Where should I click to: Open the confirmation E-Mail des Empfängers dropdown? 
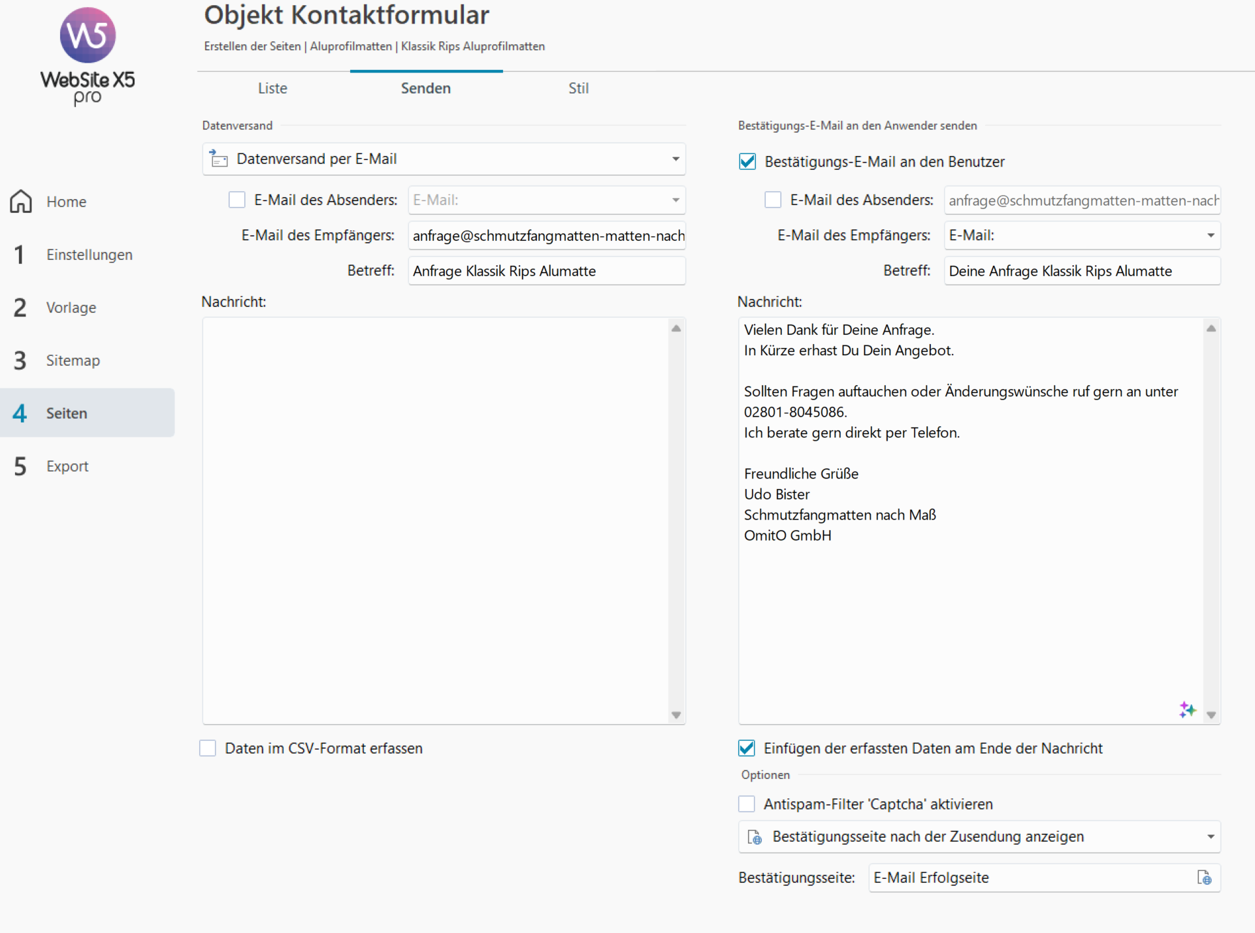(x=1210, y=235)
